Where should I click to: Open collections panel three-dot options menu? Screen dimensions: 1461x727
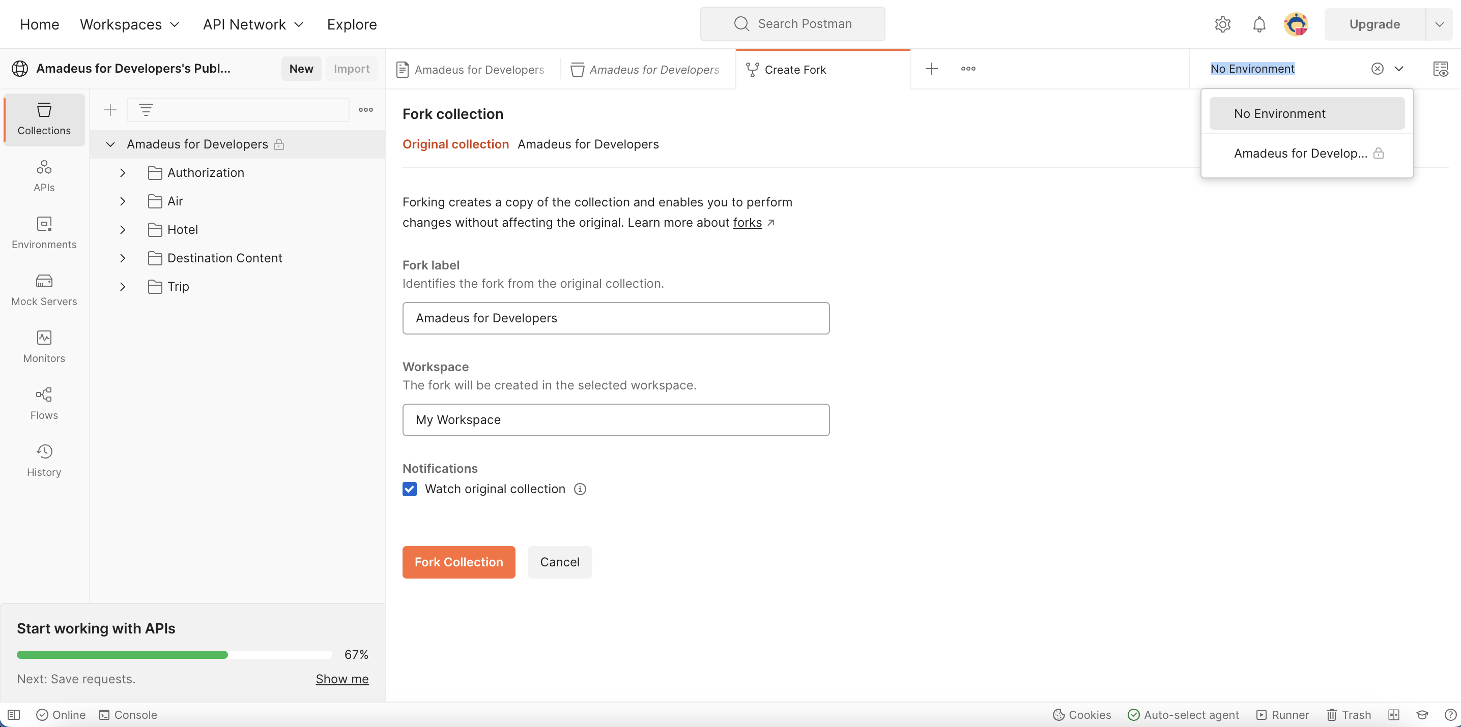pos(366,110)
